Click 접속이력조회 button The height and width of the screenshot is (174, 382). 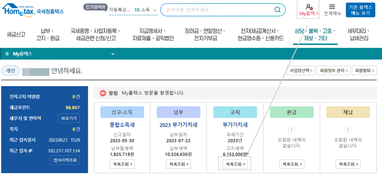pos(65,160)
